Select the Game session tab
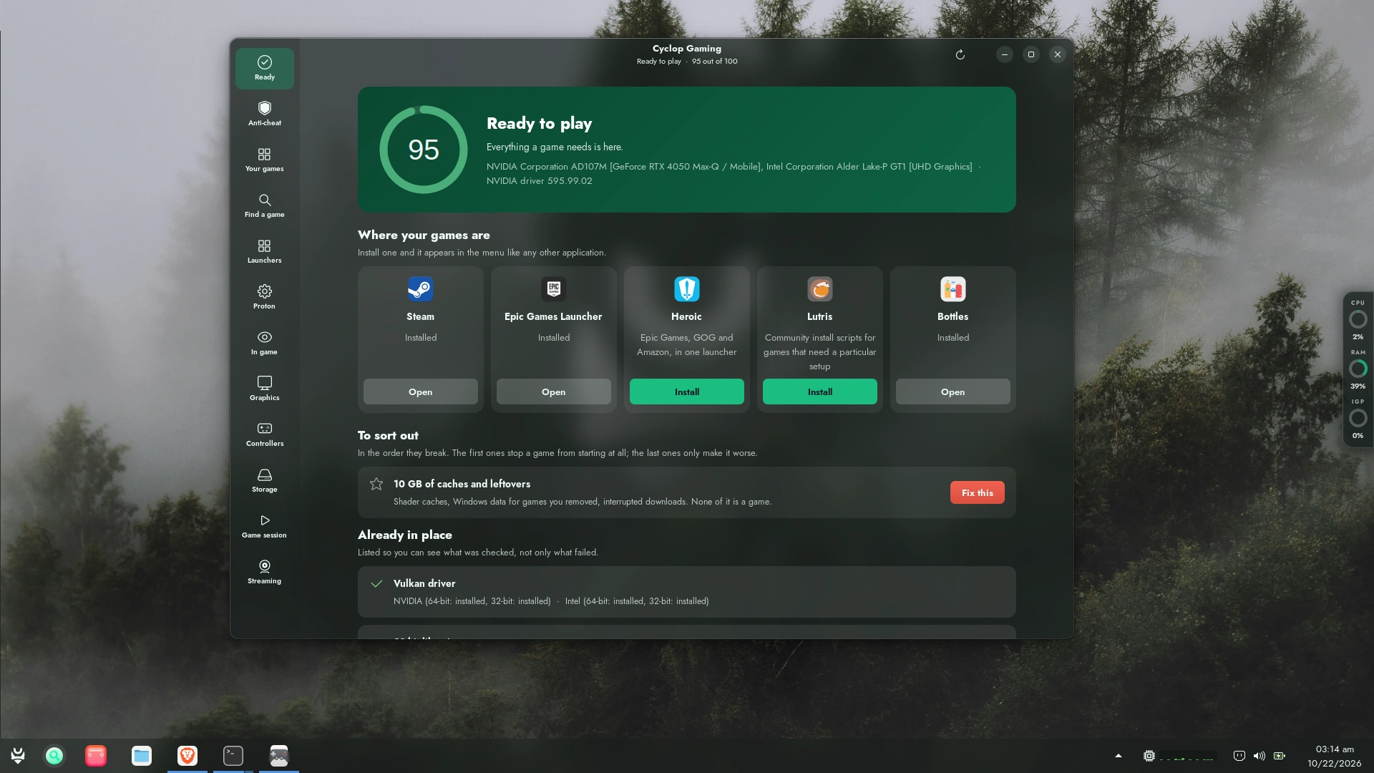Image resolution: width=1374 pixels, height=773 pixels. click(x=264, y=526)
